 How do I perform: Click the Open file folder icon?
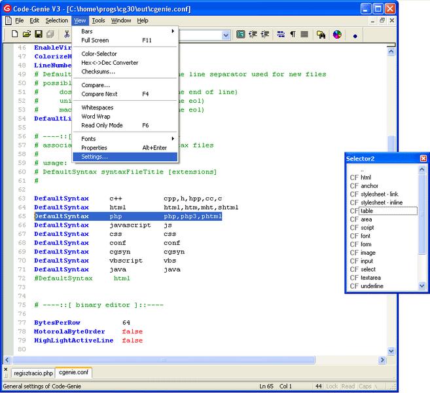coord(27,34)
